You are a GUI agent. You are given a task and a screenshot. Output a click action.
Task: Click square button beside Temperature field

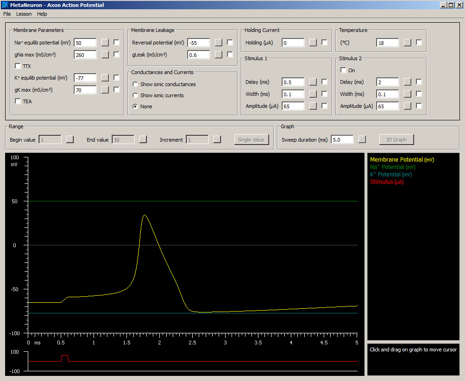tap(408, 43)
